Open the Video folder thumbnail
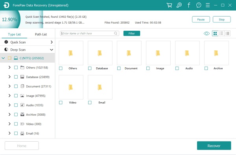This screenshot has width=236, height=155. click(71, 87)
